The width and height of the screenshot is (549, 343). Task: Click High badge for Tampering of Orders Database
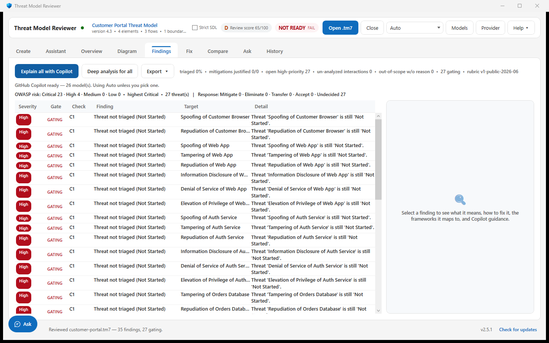coord(24,297)
